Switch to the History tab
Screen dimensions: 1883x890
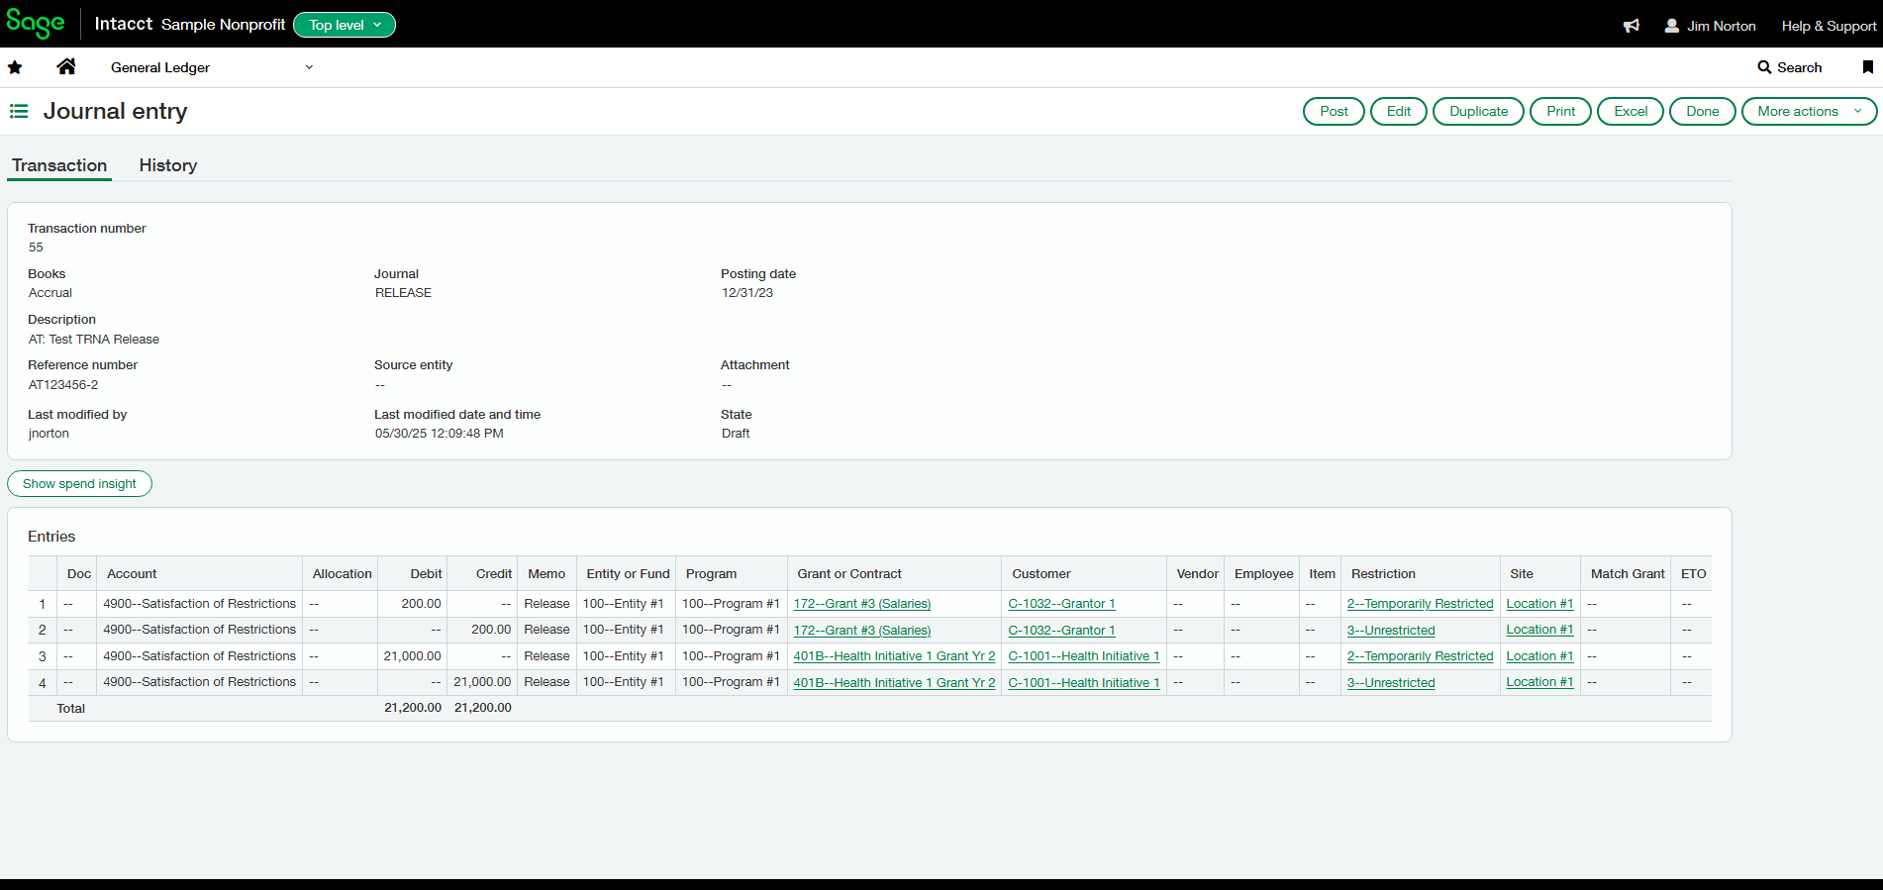click(168, 165)
